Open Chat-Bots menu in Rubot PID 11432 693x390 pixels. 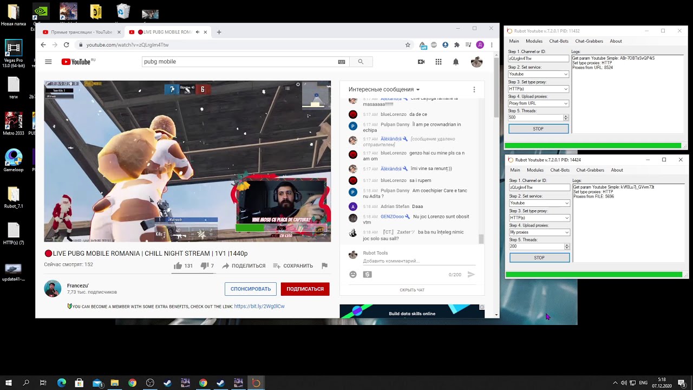(559, 41)
